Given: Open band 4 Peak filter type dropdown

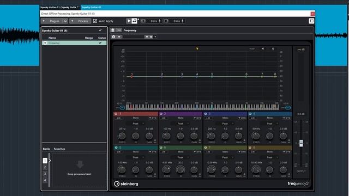Looking at the screenshot, I should (x=270, y=124).
